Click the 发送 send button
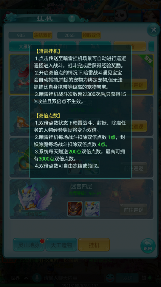The width and height of the screenshot is (161, 287). click(128, 278)
